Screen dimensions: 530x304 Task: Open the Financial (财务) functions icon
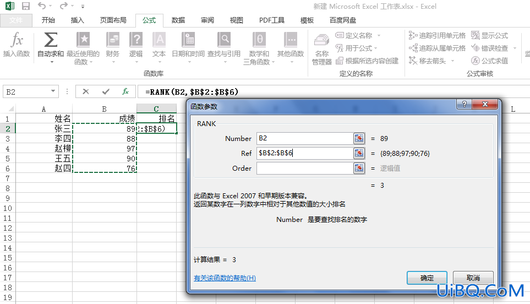pos(113,40)
